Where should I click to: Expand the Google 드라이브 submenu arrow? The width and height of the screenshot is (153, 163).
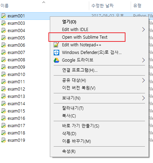click(144, 60)
